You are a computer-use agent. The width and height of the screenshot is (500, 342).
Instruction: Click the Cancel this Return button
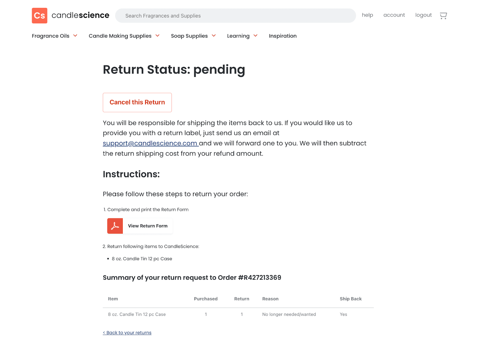coord(137,102)
